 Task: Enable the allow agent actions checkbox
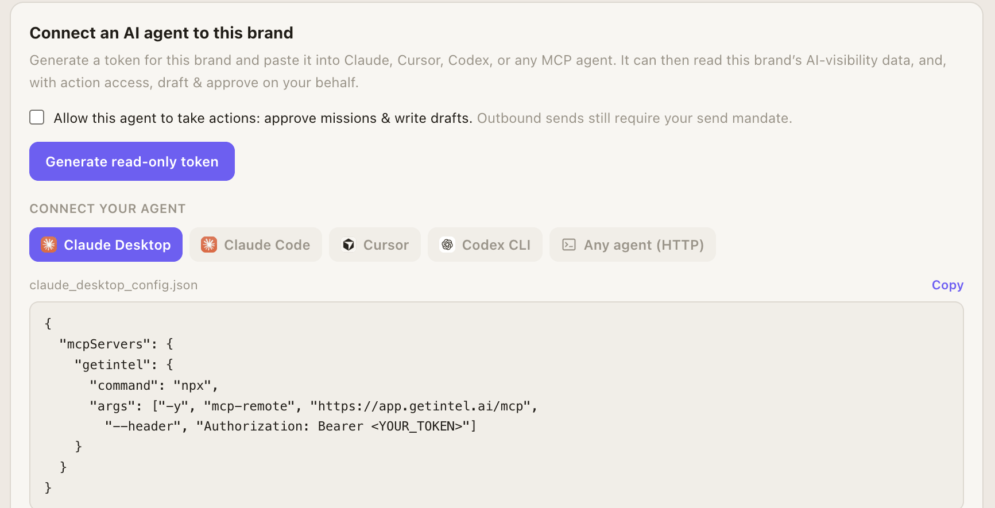click(x=37, y=118)
